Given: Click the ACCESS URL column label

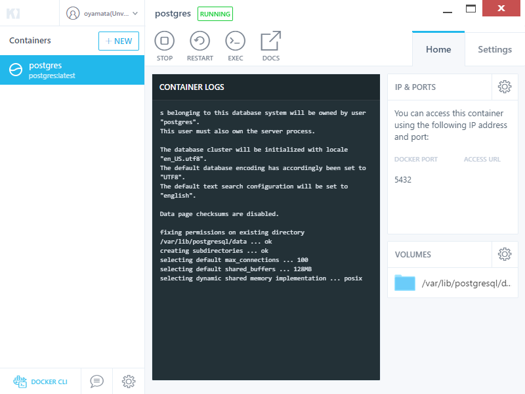Looking at the screenshot, I should coord(482,160).
